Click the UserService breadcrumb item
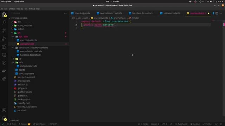Viewport: 225px width, 126px height. tap(118, 18)
